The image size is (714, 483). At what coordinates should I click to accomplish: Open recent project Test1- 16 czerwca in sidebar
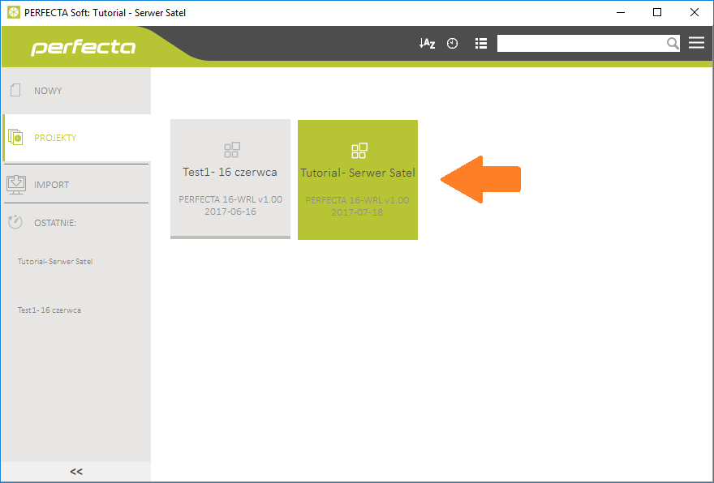(49, 310)
